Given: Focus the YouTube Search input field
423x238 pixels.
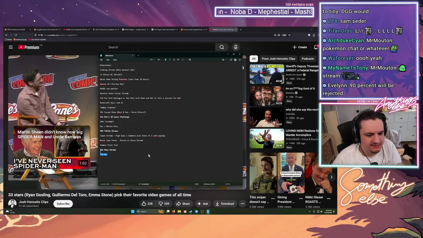Looking at the screenshot, I should (x=160, y=47).
